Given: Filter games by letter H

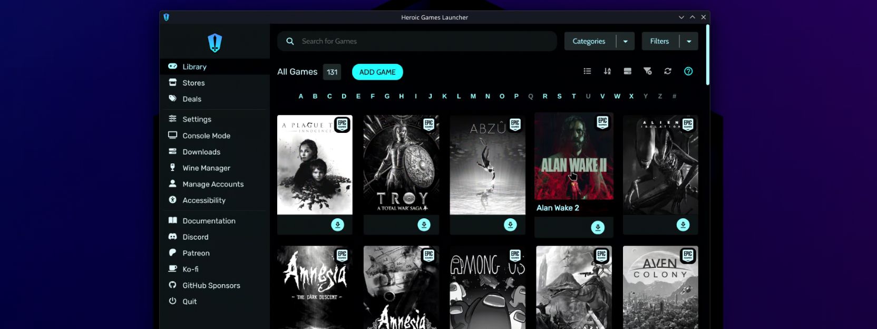Looking at the screenshot, I should click(402, 96).
